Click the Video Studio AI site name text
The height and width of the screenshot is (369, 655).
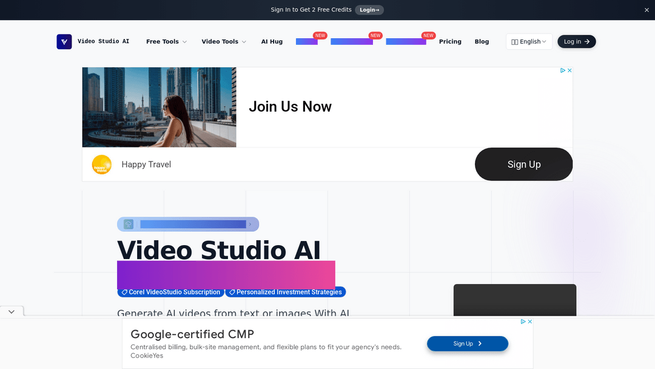103,41
